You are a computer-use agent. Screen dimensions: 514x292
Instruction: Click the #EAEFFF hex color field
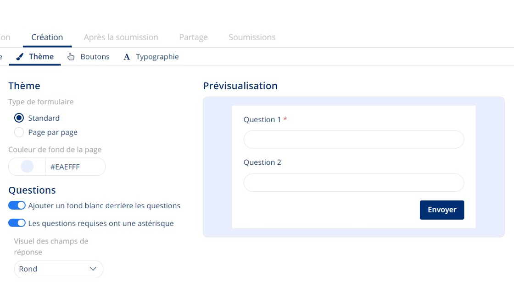pos(75,167)
